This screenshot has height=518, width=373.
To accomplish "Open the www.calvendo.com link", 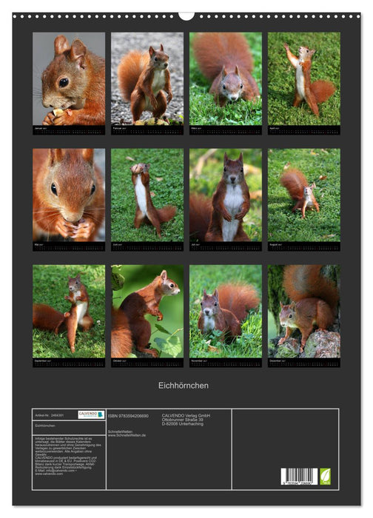I will [x=49, y=474].
